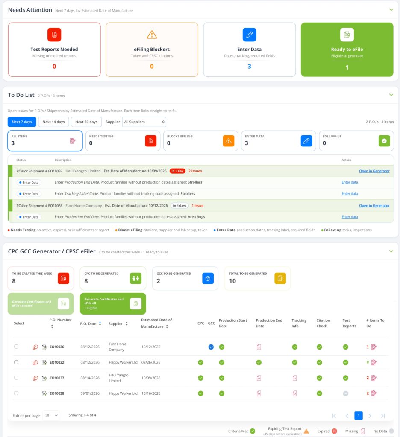Click the Ready to eFile green card
Screen dimensions: 400x437
pyautogui.click(x=347, y=50)
